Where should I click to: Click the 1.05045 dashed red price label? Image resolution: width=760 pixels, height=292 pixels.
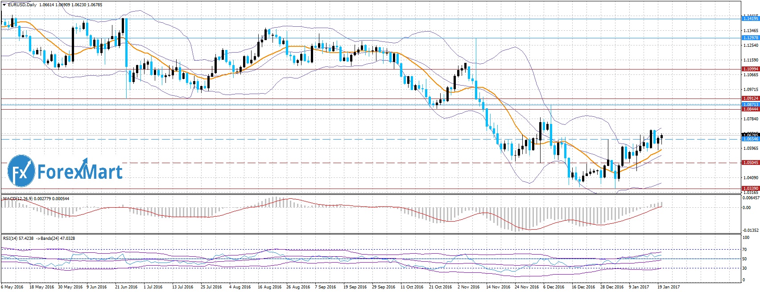750,163
